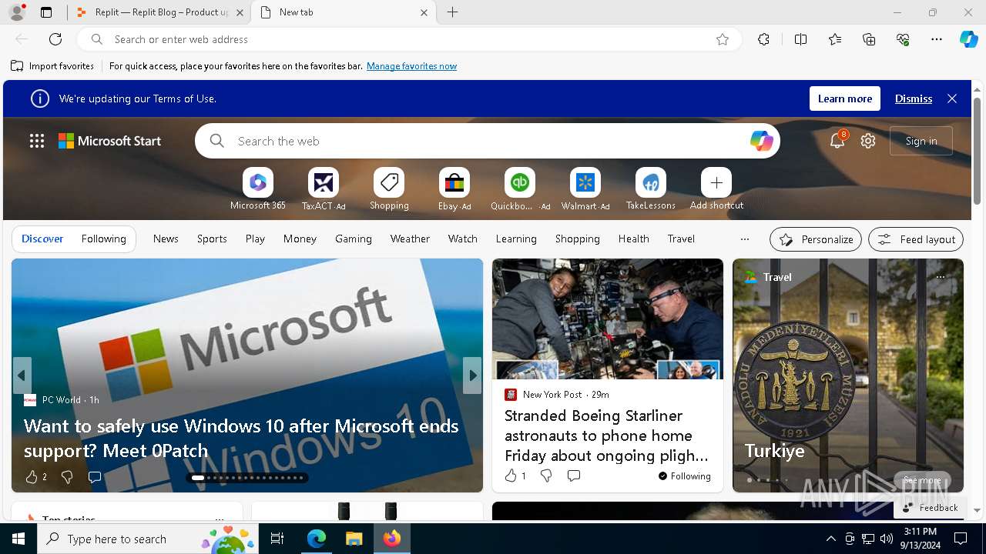Open the TakeLessons shortcut tile
The height and width of the screenshot is (554, 986).
coord(651,183)
